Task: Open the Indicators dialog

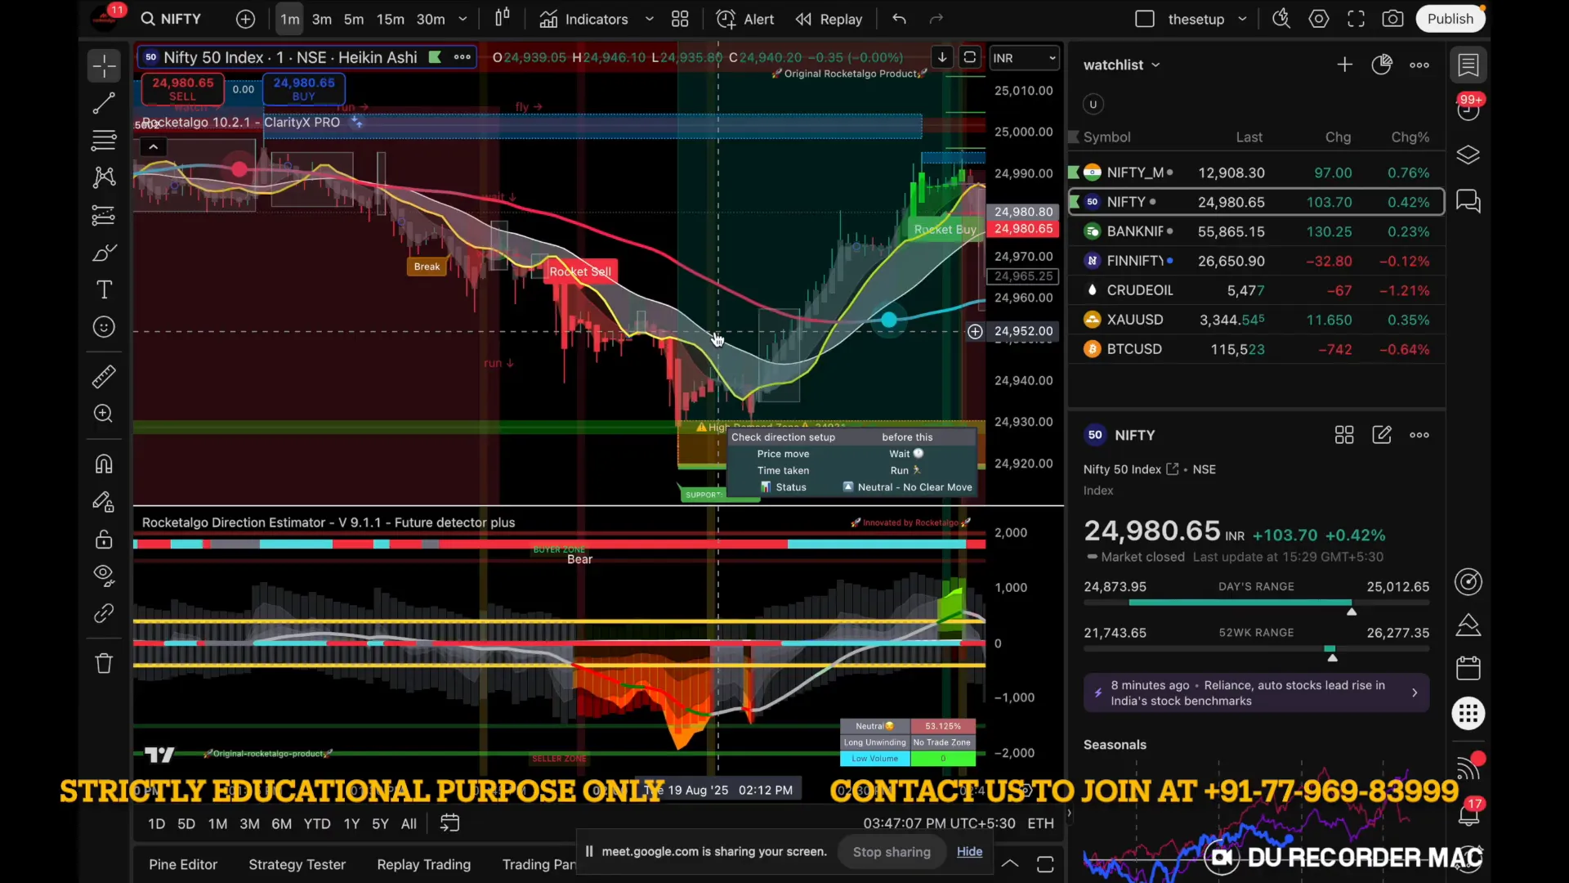Action: 584,19
